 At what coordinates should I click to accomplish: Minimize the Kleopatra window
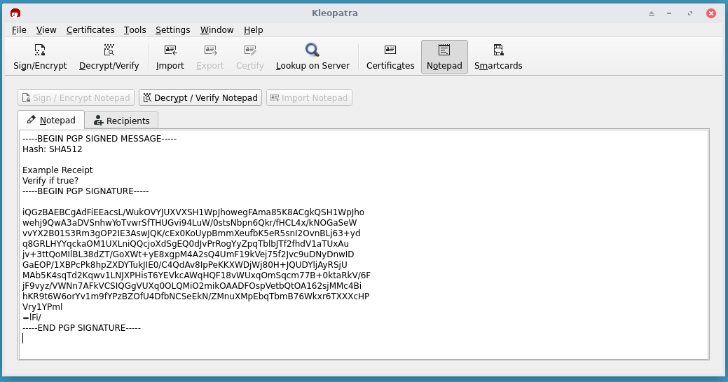point(669,13)
